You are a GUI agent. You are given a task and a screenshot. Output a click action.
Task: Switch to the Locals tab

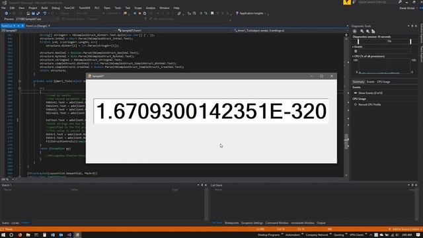(15, 223)
